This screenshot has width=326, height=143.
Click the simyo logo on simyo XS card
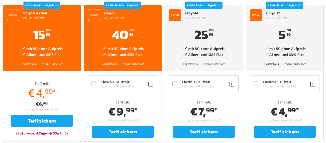(256, 15)
